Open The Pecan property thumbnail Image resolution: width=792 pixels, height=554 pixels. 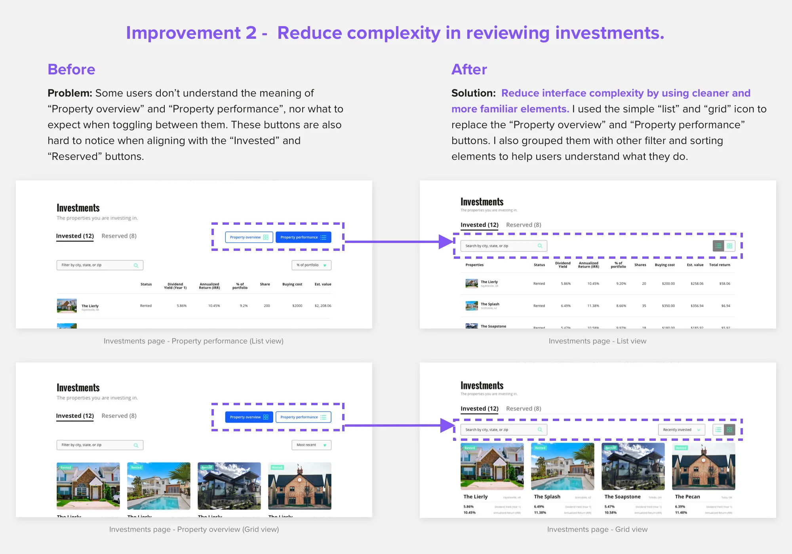tap(703, 466)
